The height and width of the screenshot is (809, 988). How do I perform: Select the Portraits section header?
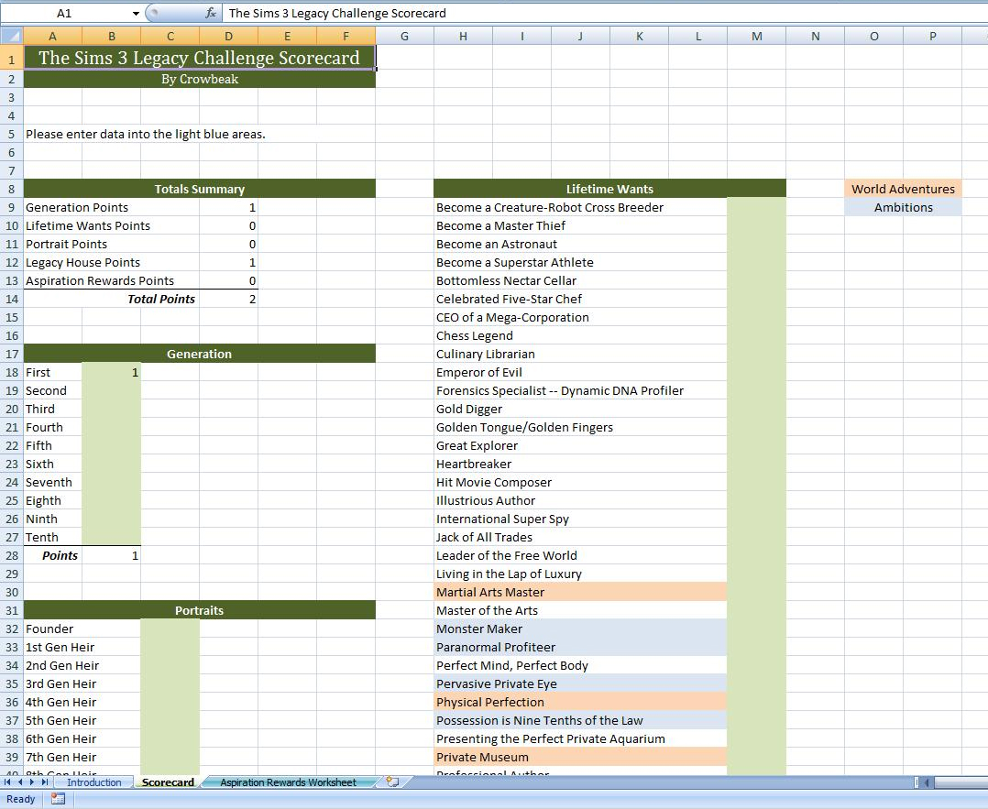point(200,610)
